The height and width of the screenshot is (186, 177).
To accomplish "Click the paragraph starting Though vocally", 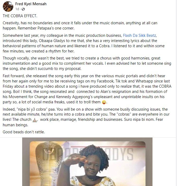I will (87, 63).
